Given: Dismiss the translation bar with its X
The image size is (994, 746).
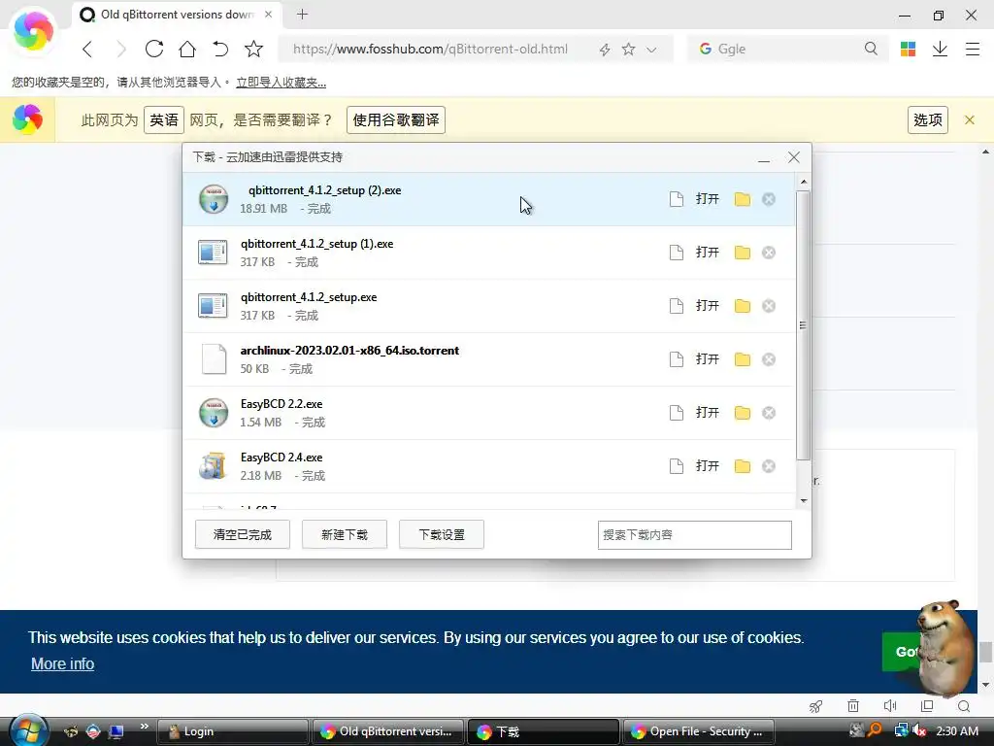Looking at the screenshot, I should 970,119.
